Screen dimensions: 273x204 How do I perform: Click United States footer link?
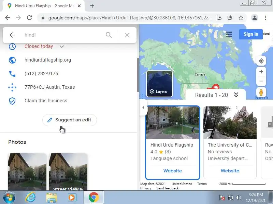point(182,184)
